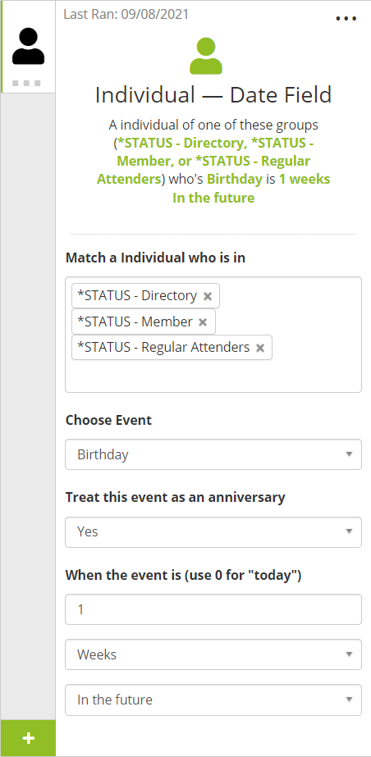Click the green plus add button

coord(28,738)
